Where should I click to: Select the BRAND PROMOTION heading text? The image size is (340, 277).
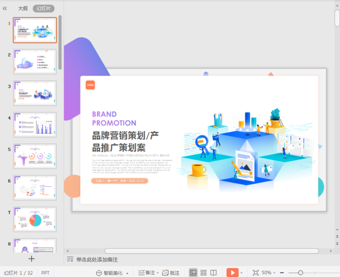[114, 119]
